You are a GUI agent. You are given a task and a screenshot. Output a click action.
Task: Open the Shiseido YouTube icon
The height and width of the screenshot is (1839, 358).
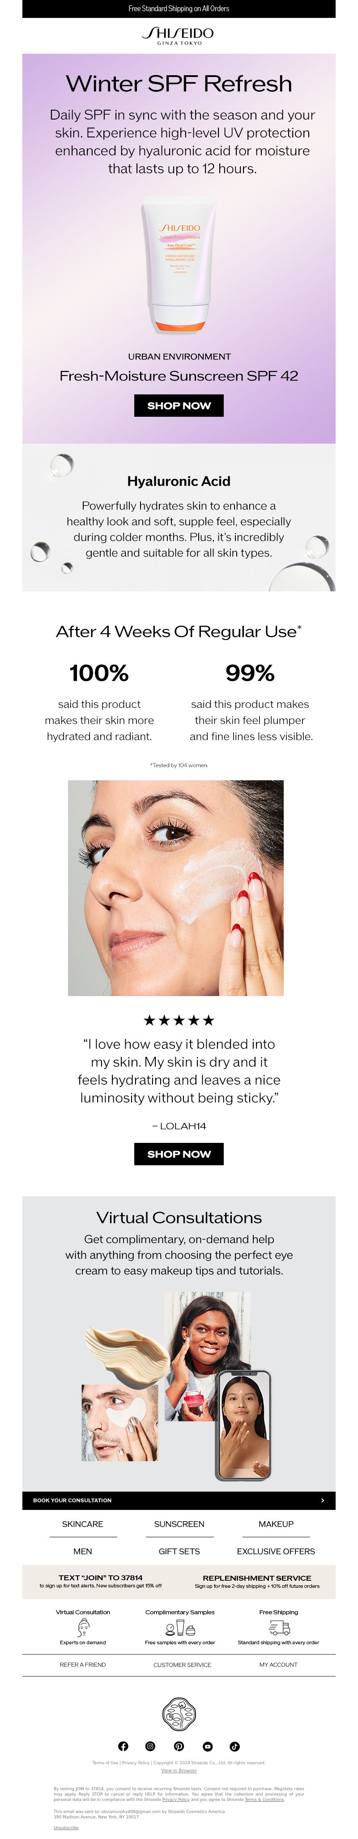click(x=208, y=1746)
